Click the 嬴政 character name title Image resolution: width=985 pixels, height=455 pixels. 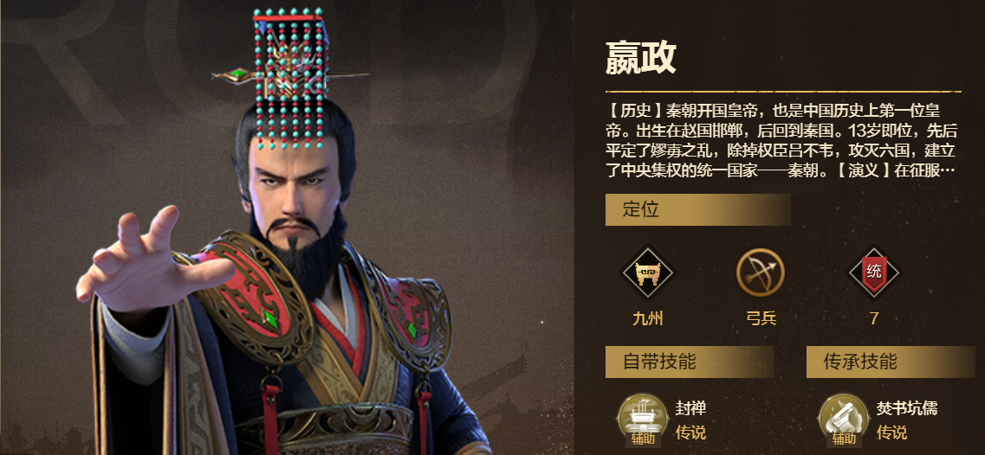(641, 58)
